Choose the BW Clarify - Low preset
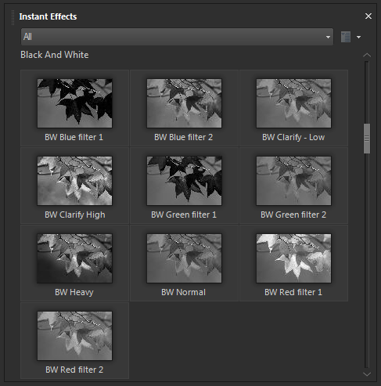Viewport: 381px width, 386px height. point(293,103)
